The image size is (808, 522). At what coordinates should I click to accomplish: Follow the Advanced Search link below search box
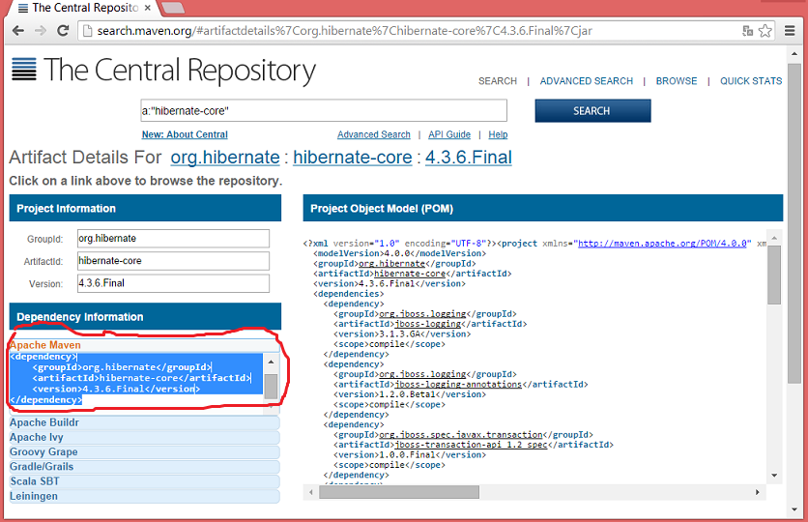point(374,134)
